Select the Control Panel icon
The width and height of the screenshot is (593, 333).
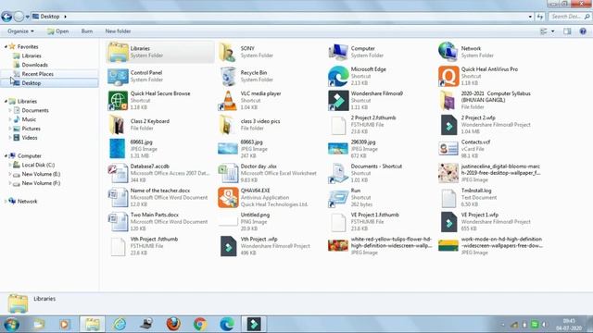(x=118, y=76)
